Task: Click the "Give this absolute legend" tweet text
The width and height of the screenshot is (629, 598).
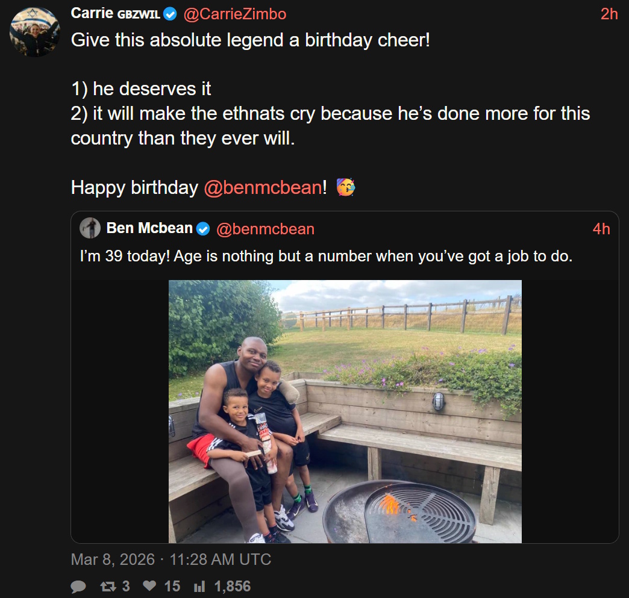Action: click(x=250, y=41)
